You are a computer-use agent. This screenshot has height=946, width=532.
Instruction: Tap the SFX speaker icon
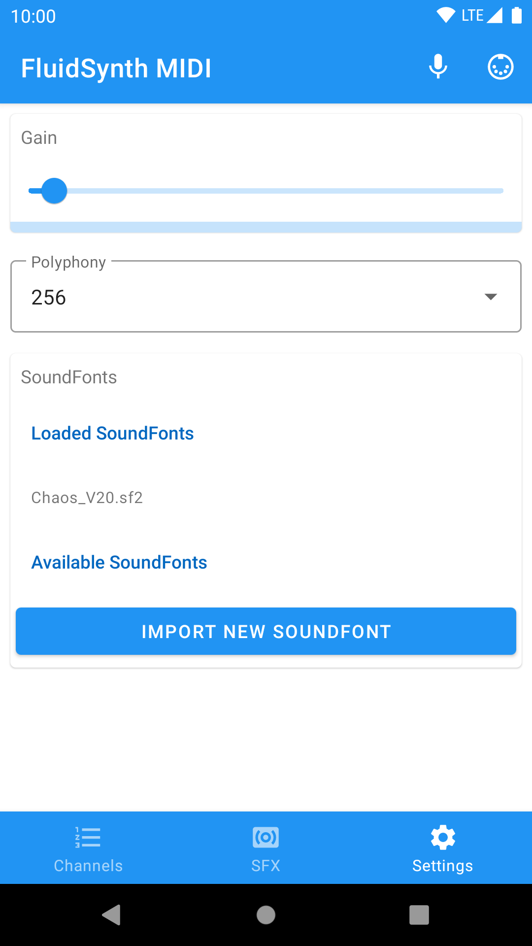(266, 837)
